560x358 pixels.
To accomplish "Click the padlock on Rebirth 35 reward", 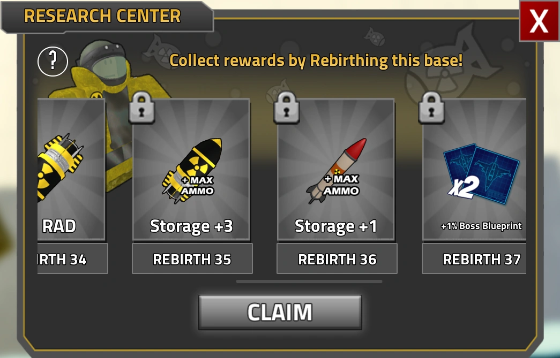I will click(142, 108).
